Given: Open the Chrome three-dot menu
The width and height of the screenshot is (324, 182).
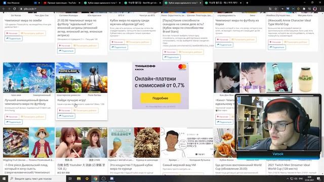Looking at the screenshot, I should pyautogui.click(x=320, y=9).
